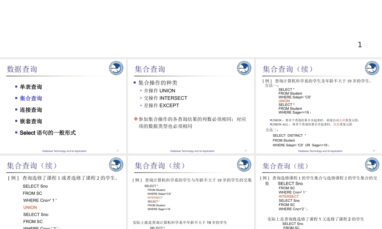Click the UNION ALL explanation note

click(311, 124)
